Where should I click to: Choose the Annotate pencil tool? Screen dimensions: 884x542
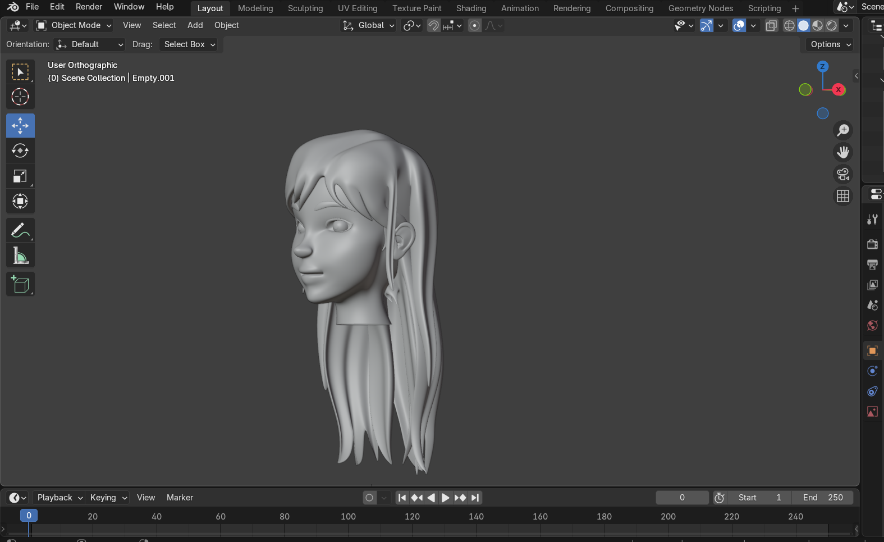tap(20, 230)
